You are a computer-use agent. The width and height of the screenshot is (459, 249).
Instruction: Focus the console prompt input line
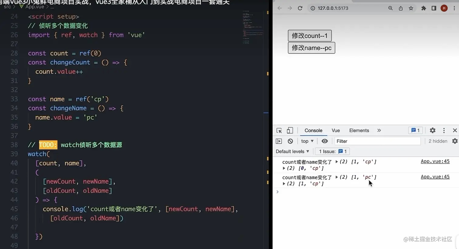point(366,192)
